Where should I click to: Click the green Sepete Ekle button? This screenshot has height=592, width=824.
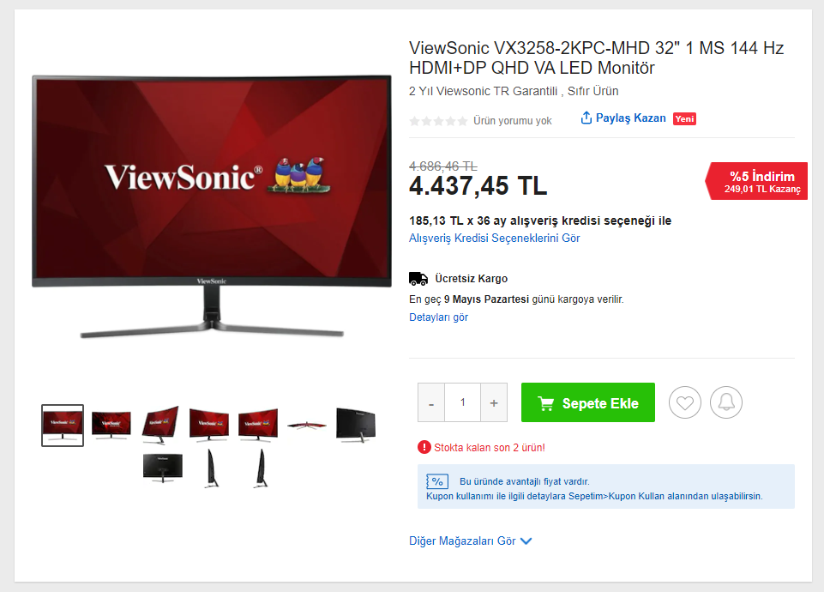[x=588, y=402]
